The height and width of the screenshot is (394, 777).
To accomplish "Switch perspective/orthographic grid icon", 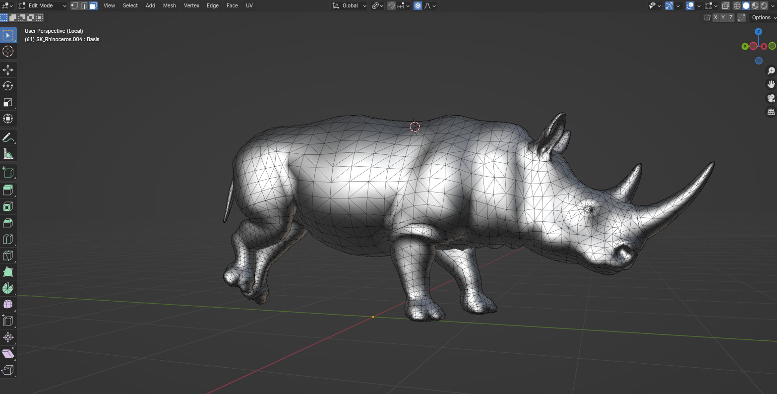I will coord(771,112).
